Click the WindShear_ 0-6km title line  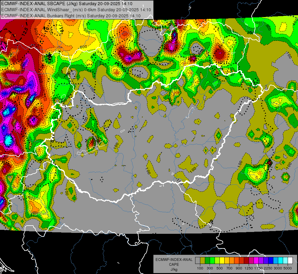76,10
